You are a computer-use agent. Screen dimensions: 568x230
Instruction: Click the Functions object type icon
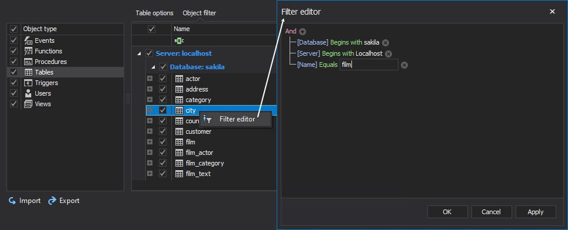click(x=28, y=51)
